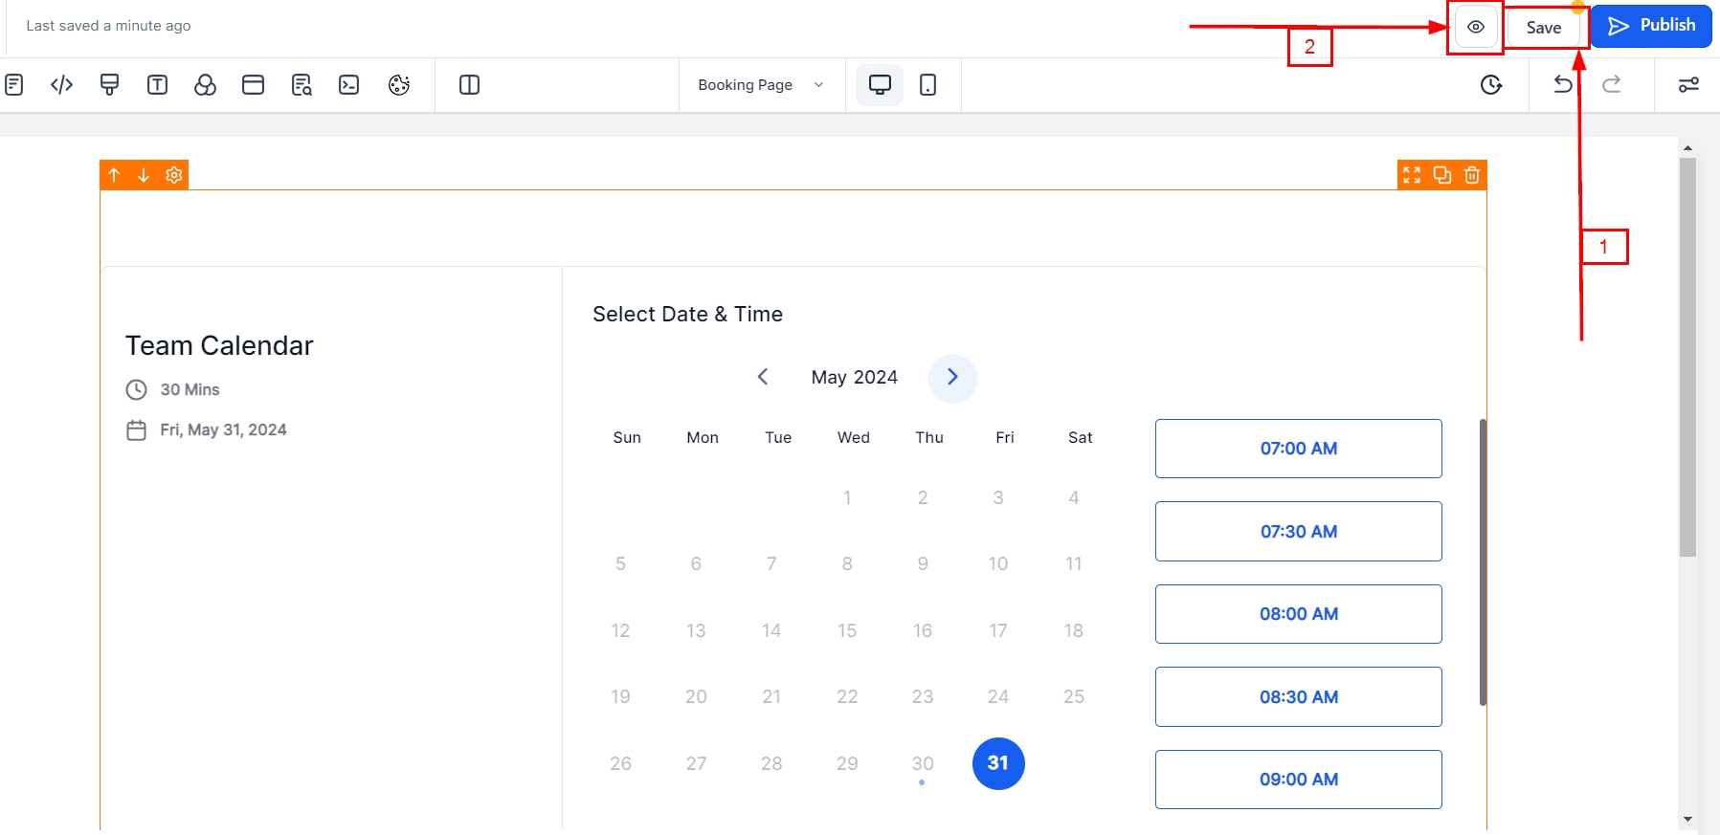This screenshot has width=1720, height=835.
Task: Switch to desktop view
Action: coord(880,85)
